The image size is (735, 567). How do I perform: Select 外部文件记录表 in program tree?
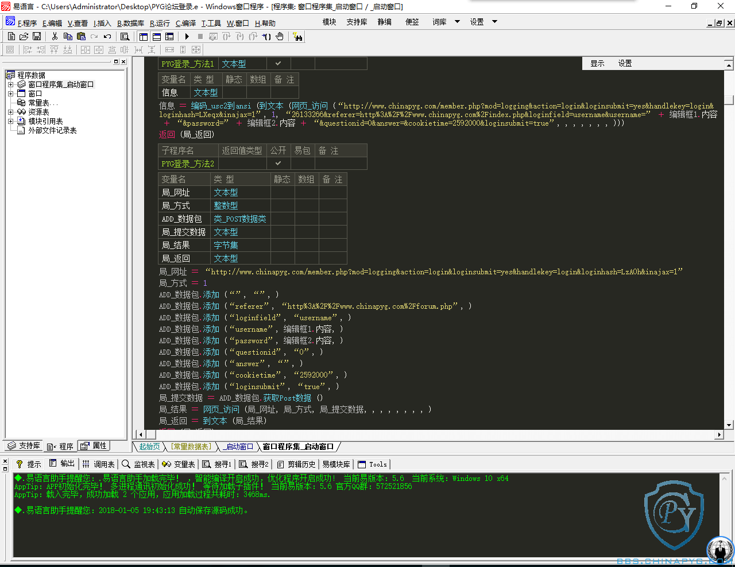[52, 130]
